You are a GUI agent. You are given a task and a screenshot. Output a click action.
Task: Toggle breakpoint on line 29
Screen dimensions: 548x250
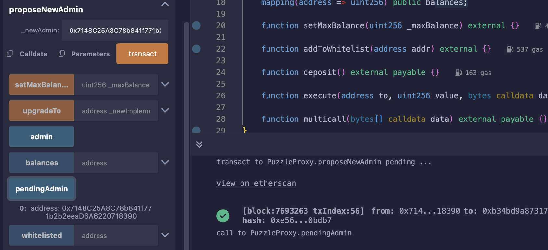pos(196,130)
